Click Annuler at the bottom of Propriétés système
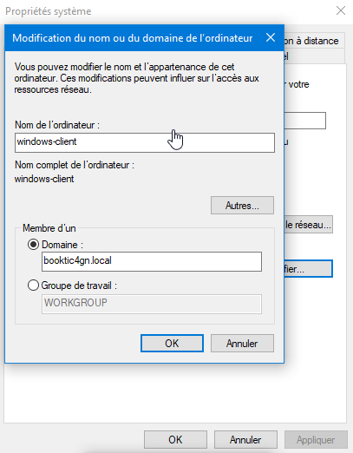 click(245, 440)
